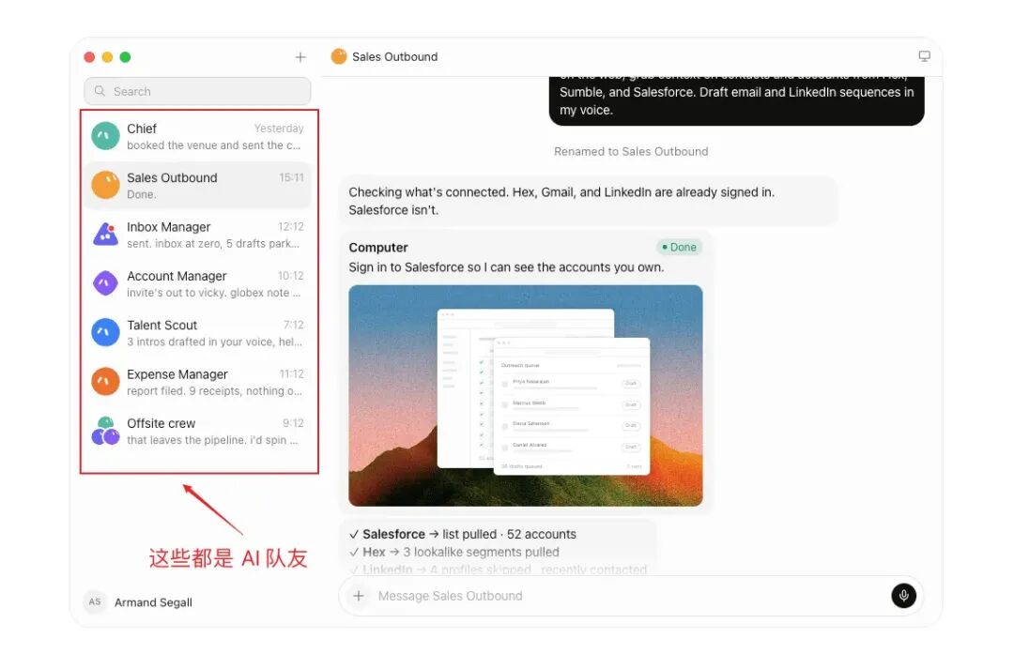Click the dark user message bubble
The width and height of the screenshot is (1014, 669).
(737, 100)
